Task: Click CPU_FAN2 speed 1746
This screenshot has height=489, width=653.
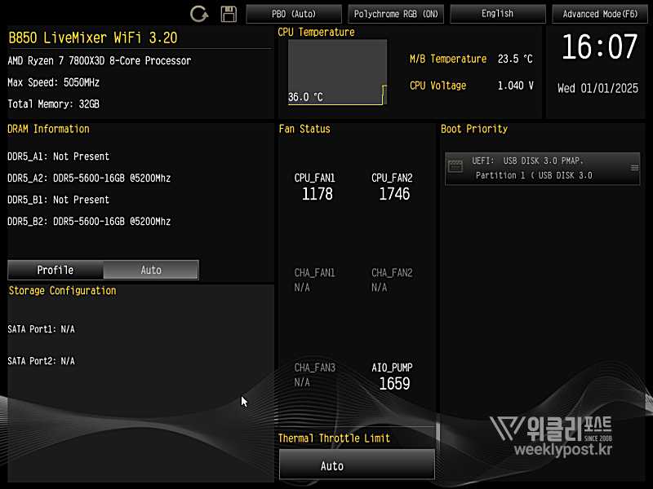Action: coord(394,194)
